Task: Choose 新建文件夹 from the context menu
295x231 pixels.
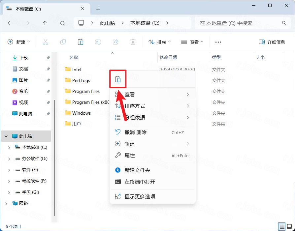Action: (152, 170)
